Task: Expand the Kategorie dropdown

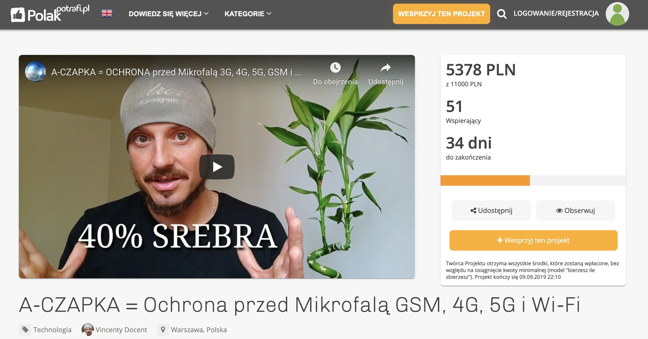Action: pyautogui.click(x=248, y=14)
